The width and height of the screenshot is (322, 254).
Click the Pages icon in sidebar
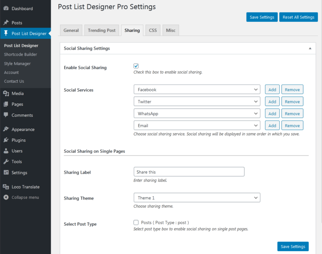[6, 104]
